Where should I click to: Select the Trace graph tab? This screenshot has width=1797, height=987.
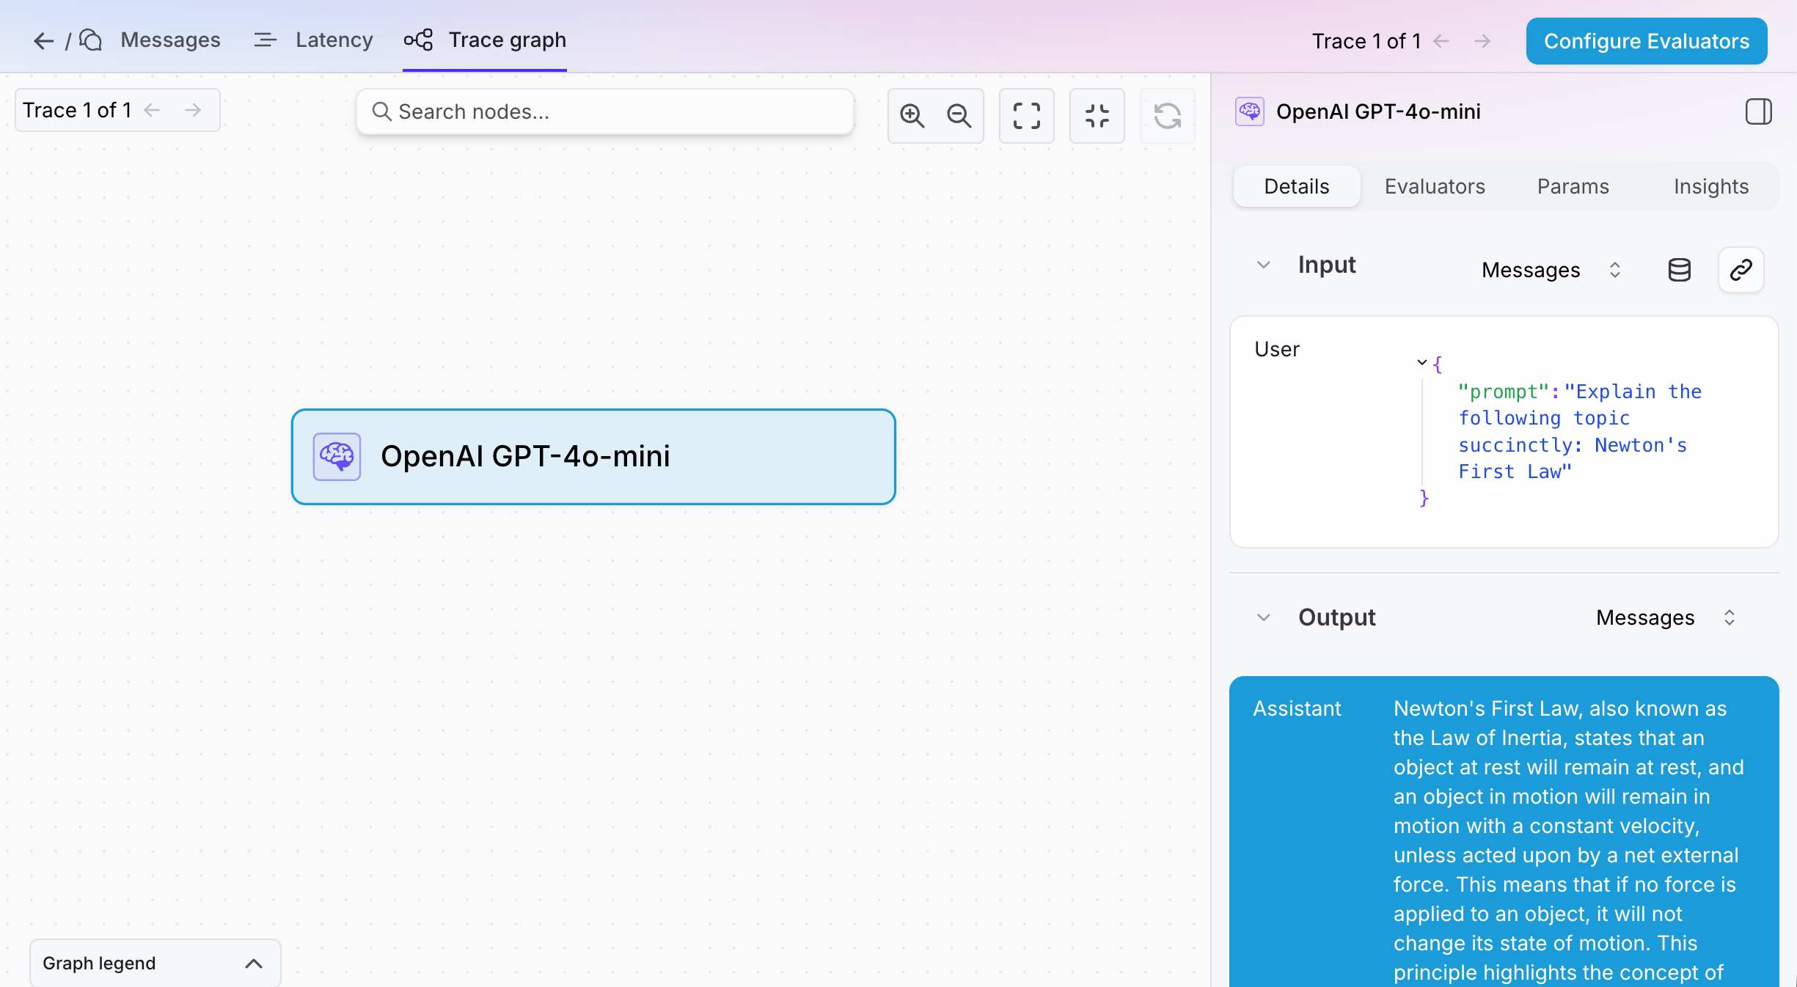pyautogui.click(x=485, y=40)
